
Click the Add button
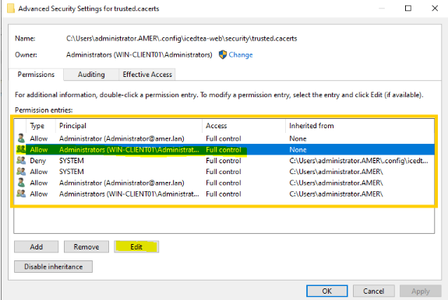37,246
